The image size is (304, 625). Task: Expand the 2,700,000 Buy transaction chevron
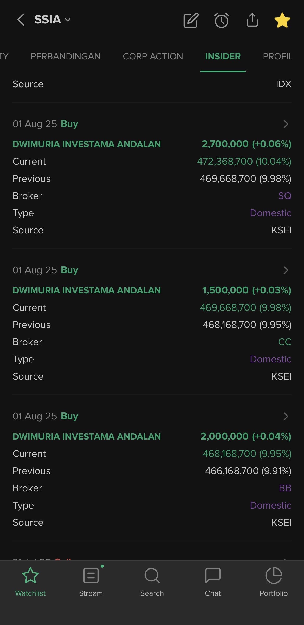pos(286,124)
